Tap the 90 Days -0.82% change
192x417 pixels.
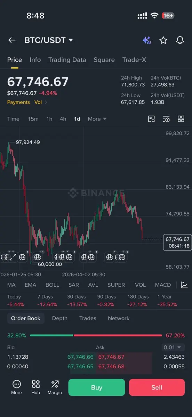pos(106,301)
